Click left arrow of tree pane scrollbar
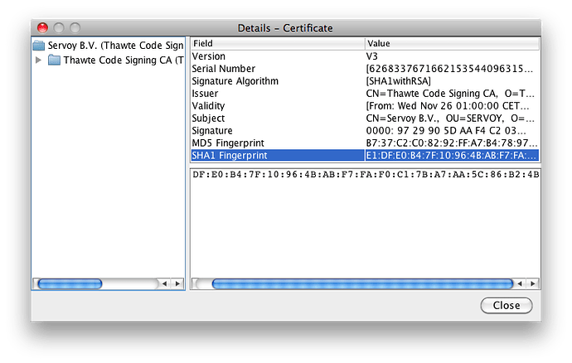 click(164, 283)
